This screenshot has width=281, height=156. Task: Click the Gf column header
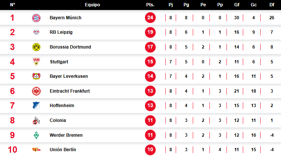click(237, 5)
